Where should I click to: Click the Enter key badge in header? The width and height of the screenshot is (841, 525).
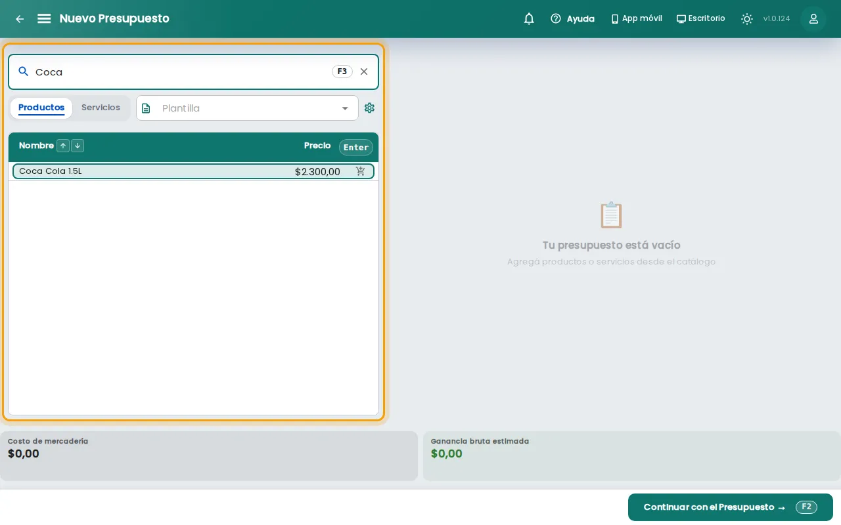coord(356,147)
